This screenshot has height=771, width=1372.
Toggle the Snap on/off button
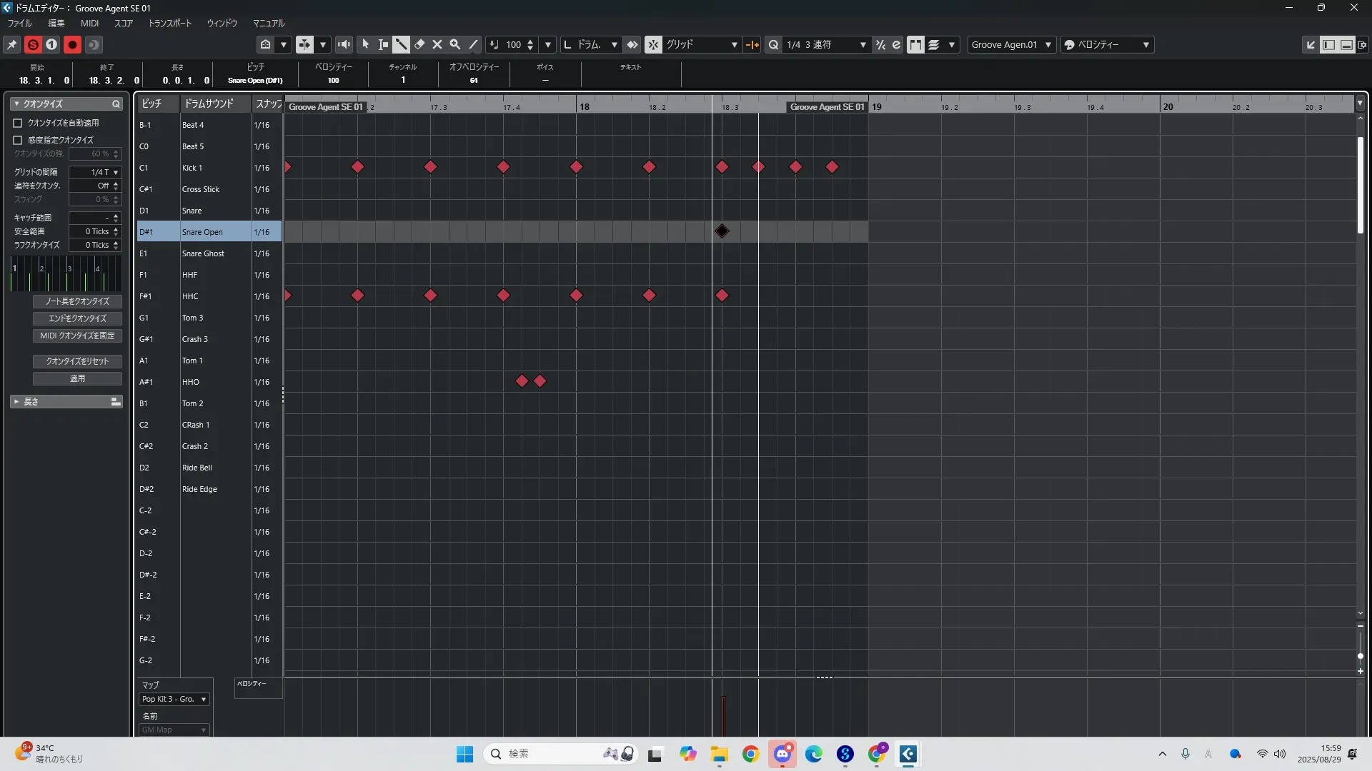(653, 44)
